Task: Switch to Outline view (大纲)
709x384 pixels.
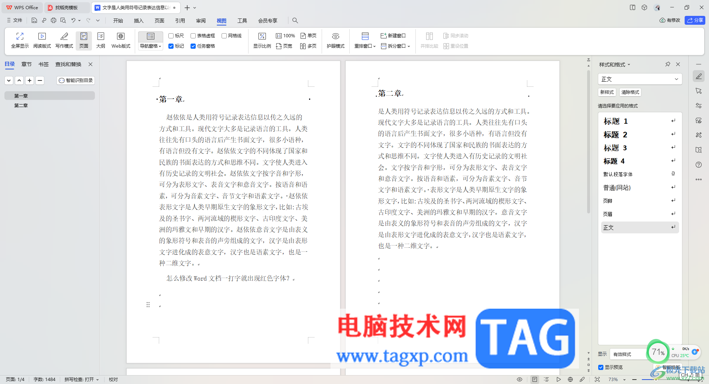Action: click(101, 41)
